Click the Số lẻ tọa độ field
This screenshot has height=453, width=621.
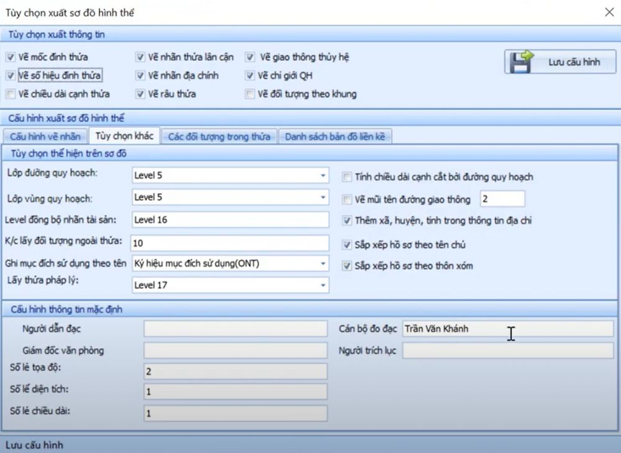tap(235, 372)
